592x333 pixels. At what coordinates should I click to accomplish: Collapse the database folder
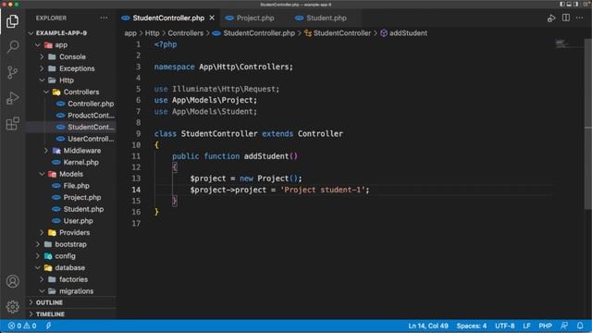37,267
